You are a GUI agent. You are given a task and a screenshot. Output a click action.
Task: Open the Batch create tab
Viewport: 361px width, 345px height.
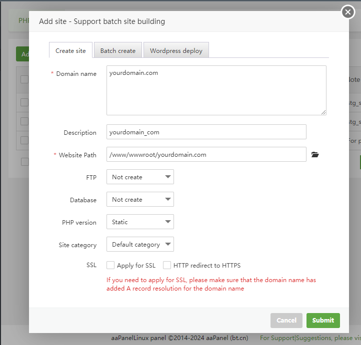(117, 50)
